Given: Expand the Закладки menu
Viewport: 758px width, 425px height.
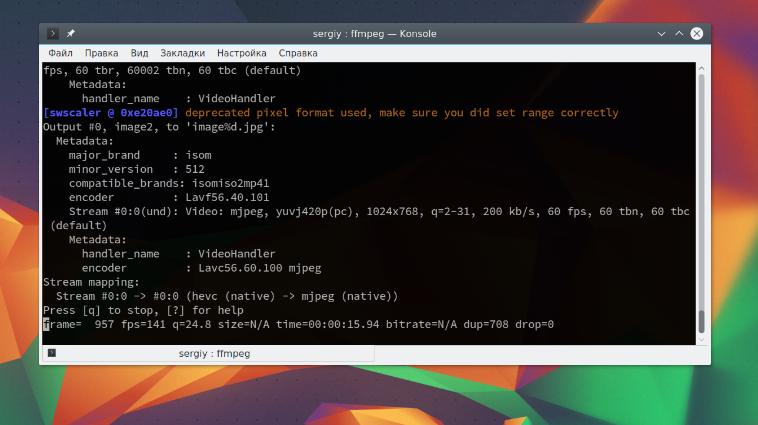Looking at the screenshot, I should coord(182,53).
